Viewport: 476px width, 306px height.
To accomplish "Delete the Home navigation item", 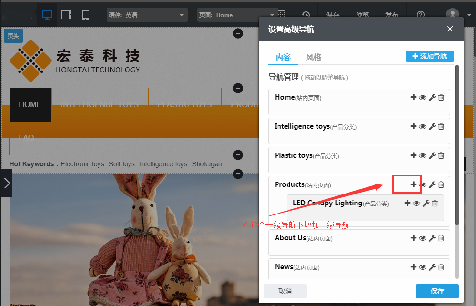I will tap(441, 98).
